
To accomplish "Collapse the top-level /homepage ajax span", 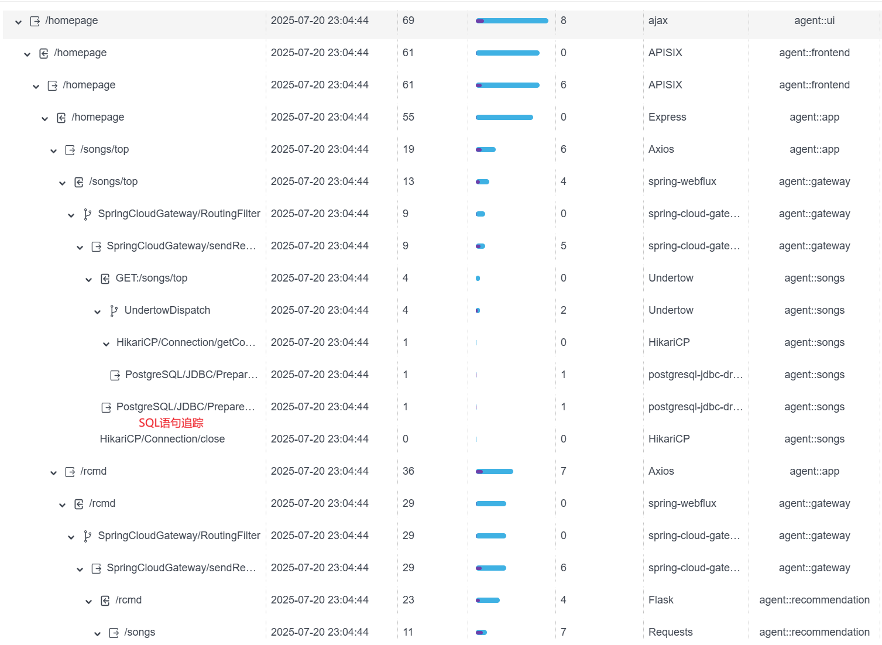I will pyautogui.click(x=19, y=22).
